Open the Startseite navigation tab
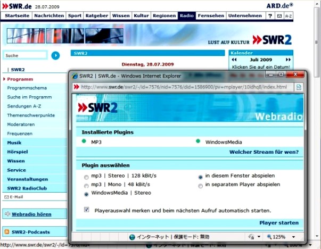The height and width of the screenshot is (249, 321). click(17, 16)
